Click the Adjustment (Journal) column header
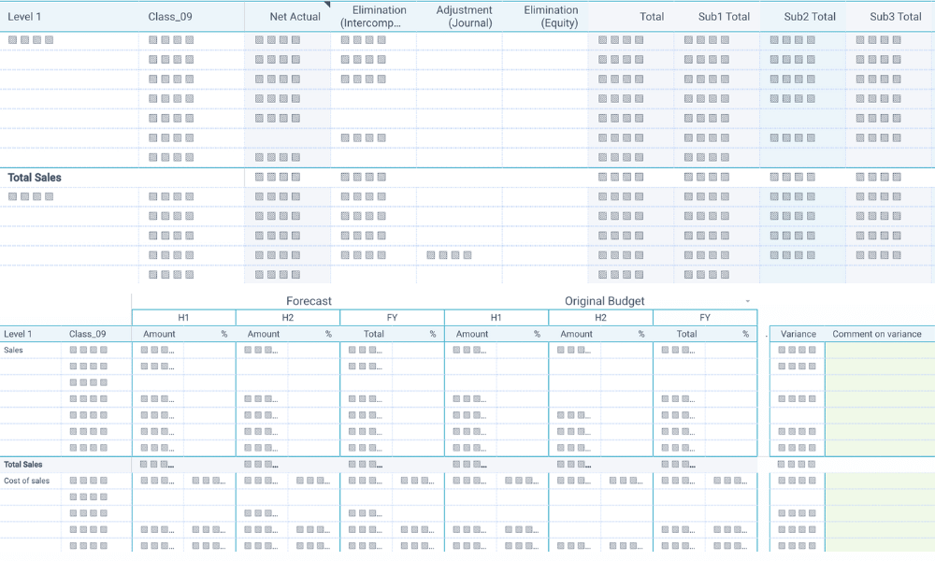The height and width of the screenshot is (561, 935). coord(465,15)
